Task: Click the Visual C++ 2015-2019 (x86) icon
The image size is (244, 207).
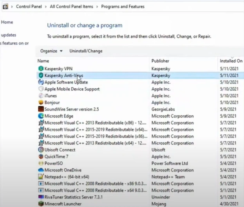Action: click(x=41, y=136)
